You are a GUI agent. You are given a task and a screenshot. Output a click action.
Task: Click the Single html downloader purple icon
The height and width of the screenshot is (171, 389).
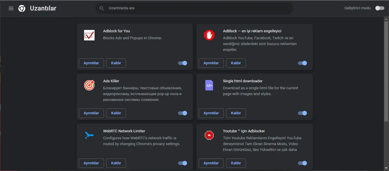pyautogui.click(x=209, y=85)
